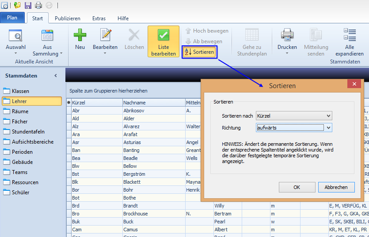Click the green plus Neu icon
Screen dimensions: 369x237
point(80,35)
